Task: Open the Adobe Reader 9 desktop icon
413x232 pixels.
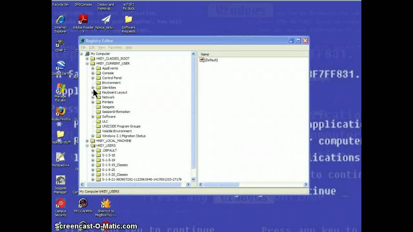Action: 83,20
